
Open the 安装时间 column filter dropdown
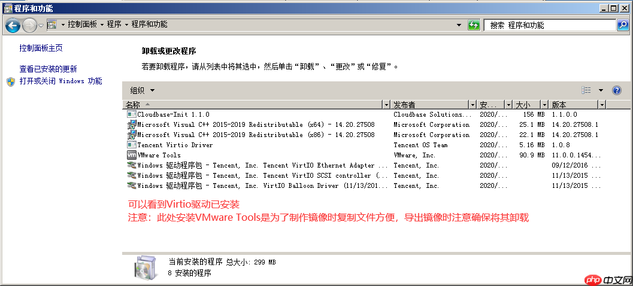(x=508, y=105)
